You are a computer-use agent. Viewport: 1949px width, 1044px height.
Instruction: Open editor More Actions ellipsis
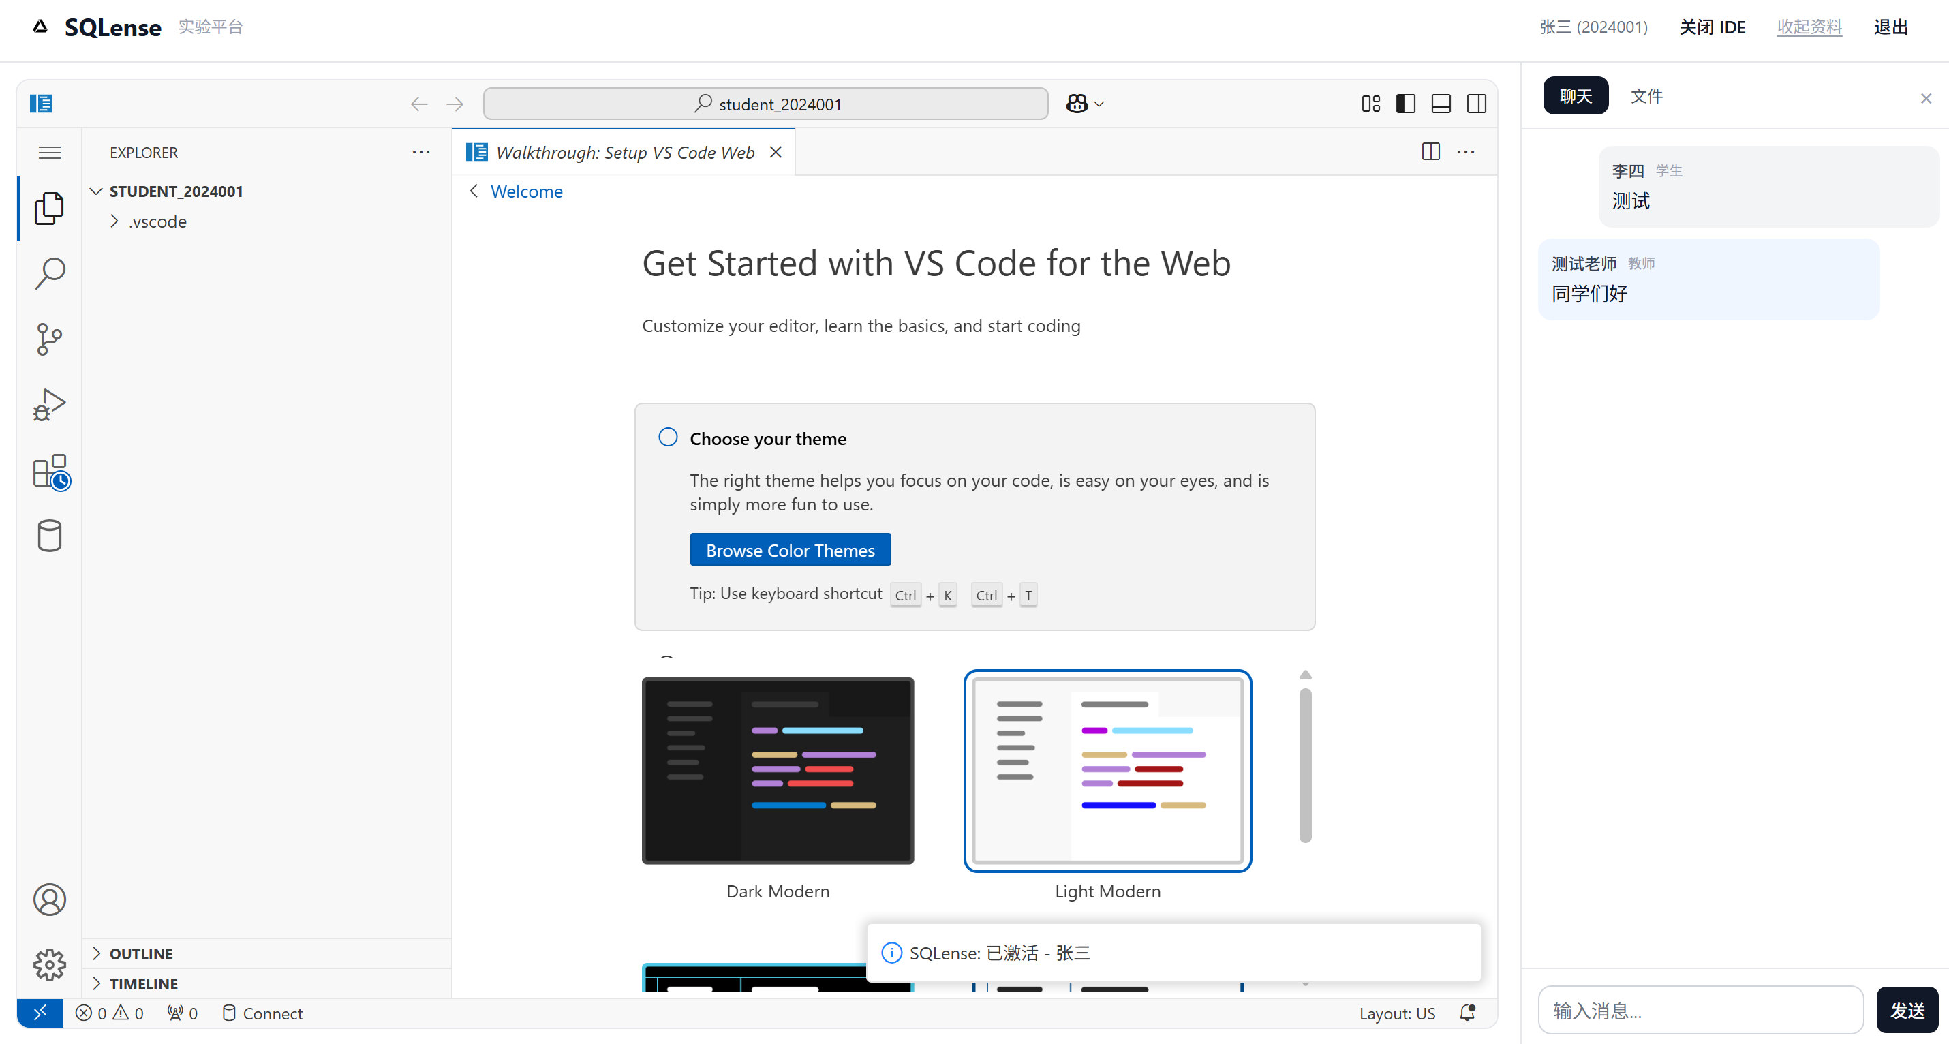pos(1467,152)
